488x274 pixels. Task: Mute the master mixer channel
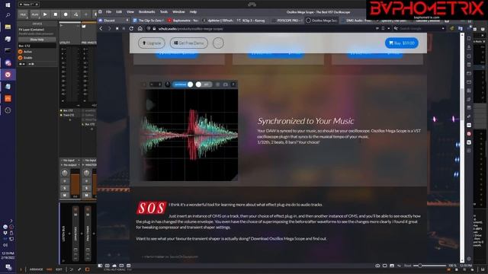click(86, 195)
